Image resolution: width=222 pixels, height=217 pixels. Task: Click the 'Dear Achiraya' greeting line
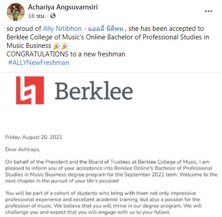tap(22, 149)
